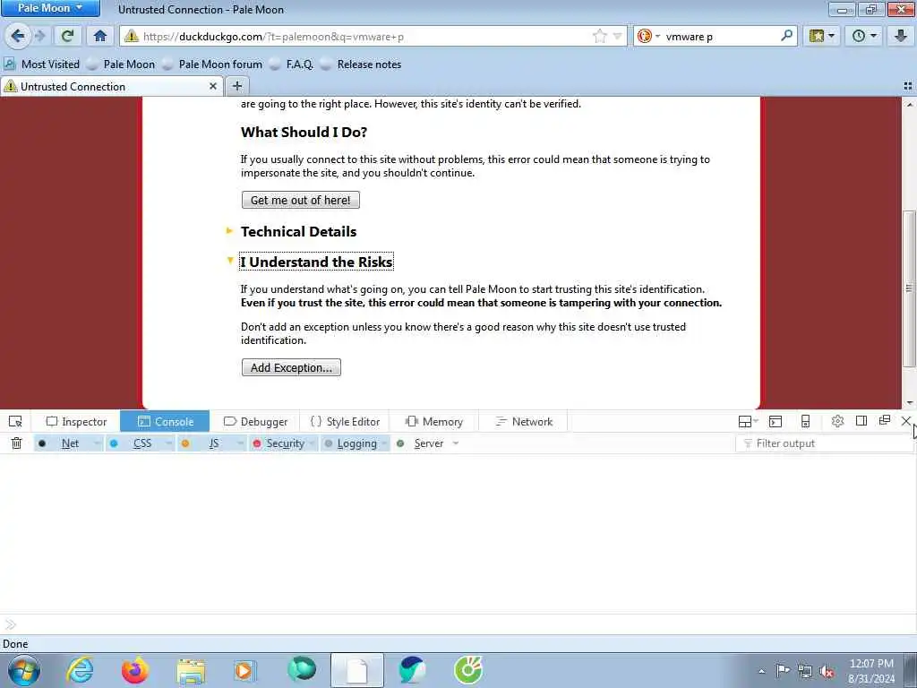Switch to the Network tab

click(523, 421)
